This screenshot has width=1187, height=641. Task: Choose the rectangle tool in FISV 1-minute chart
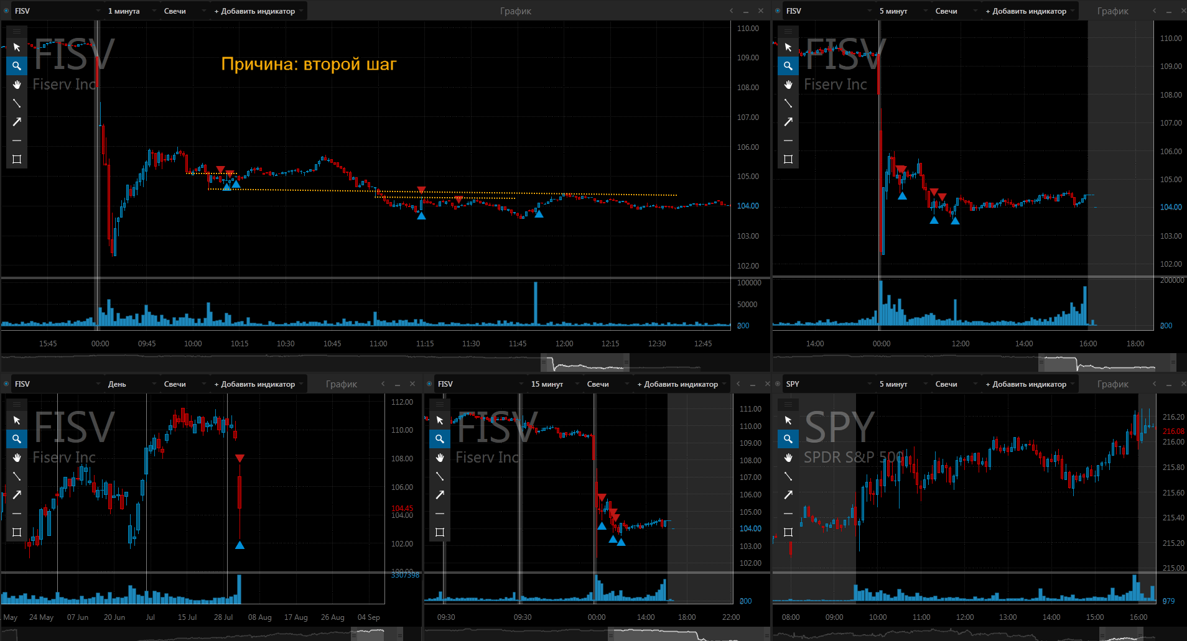coord(17,159)
